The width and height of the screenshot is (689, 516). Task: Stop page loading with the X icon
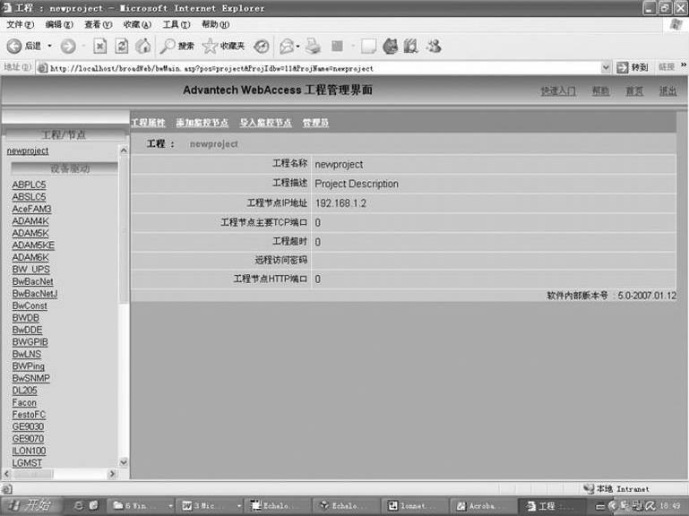[100, 46]
